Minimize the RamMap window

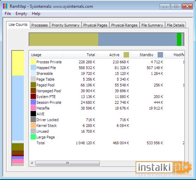pos(165,6)
